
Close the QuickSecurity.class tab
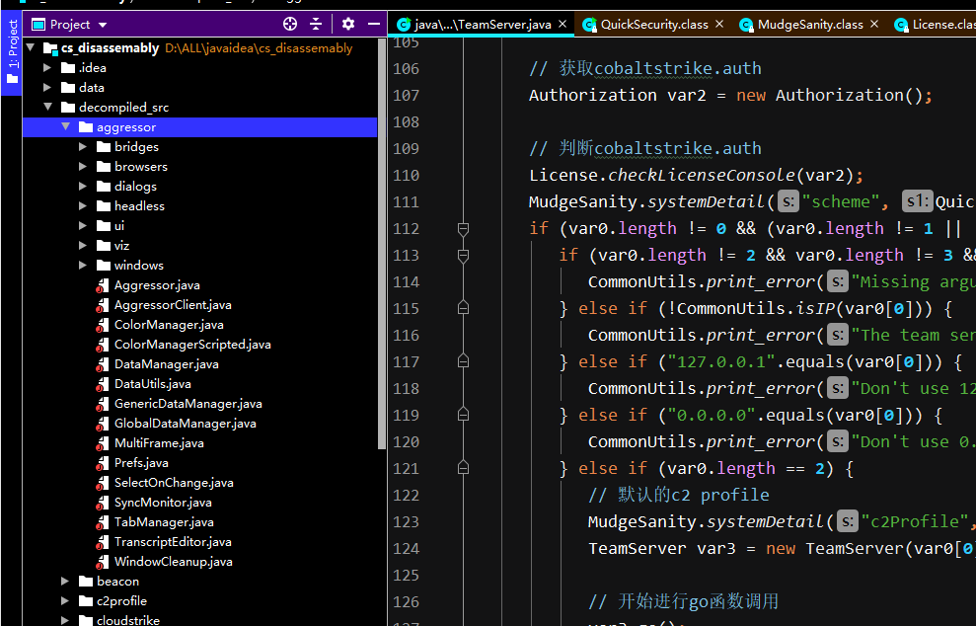(x=717, y=25)
